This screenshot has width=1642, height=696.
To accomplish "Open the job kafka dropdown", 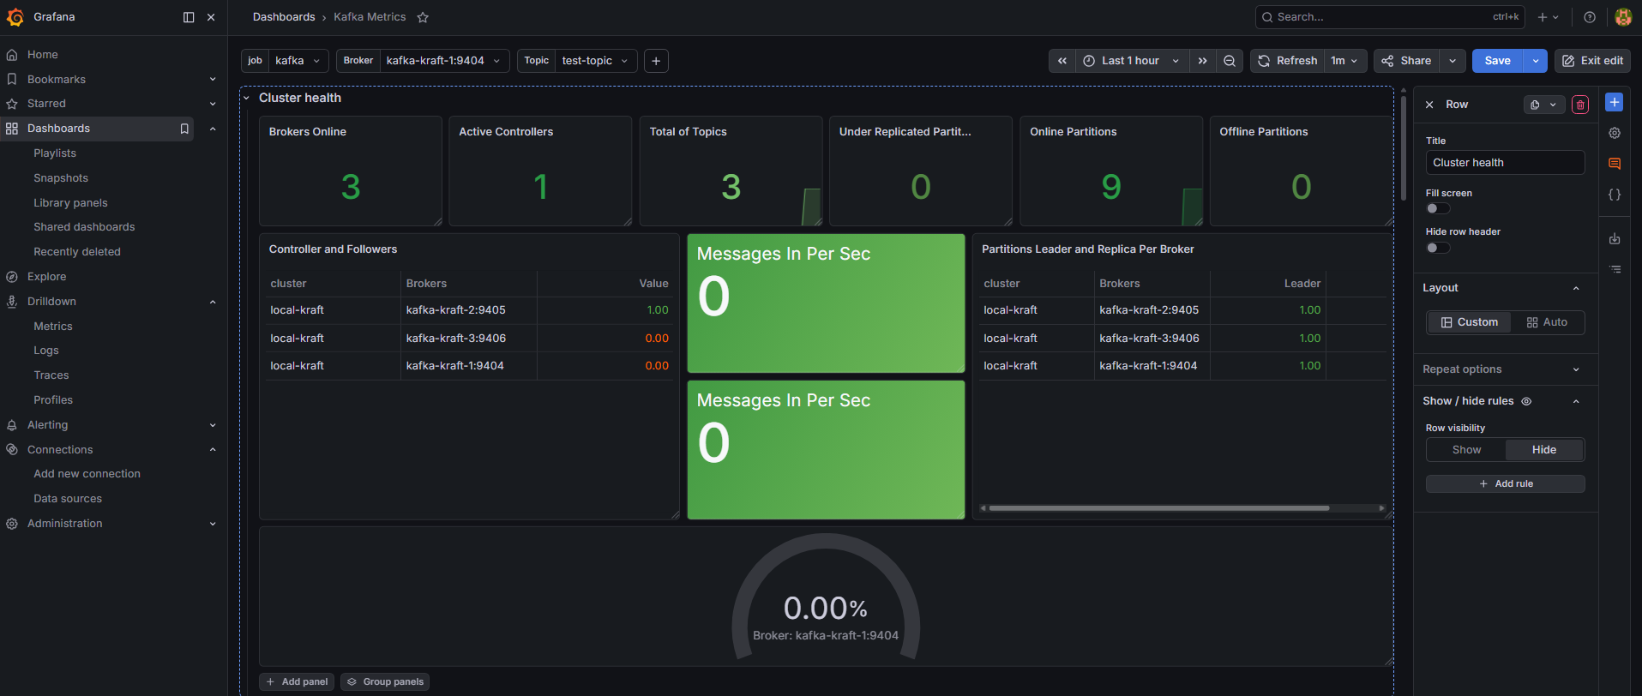I will point(298,61).
